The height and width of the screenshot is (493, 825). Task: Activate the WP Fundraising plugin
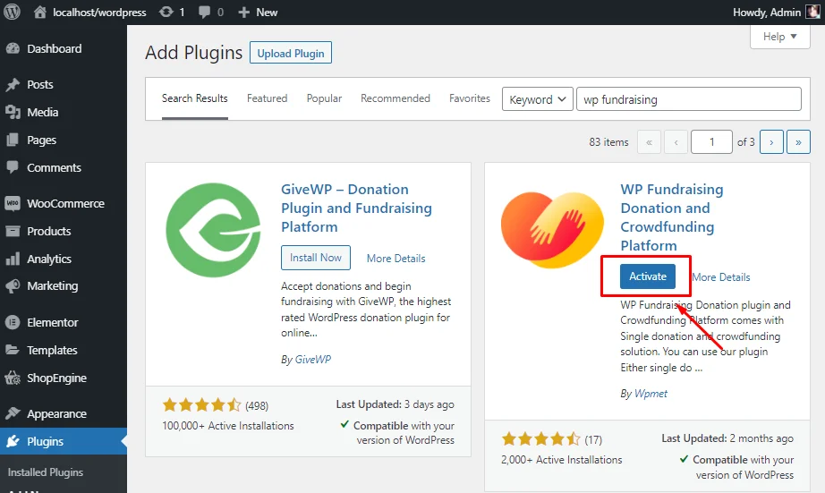[648, 276]
